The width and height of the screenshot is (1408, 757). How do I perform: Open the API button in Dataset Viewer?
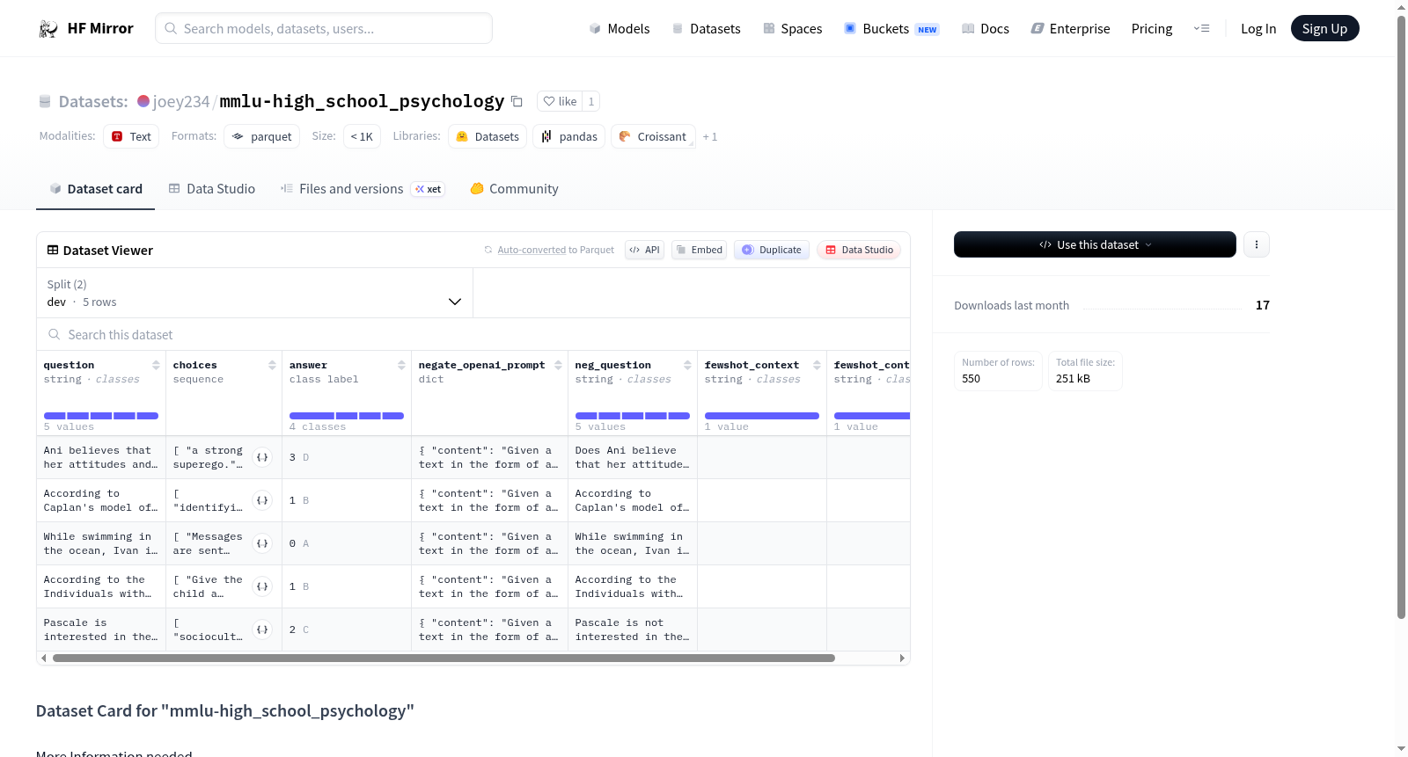coord(644,250)
